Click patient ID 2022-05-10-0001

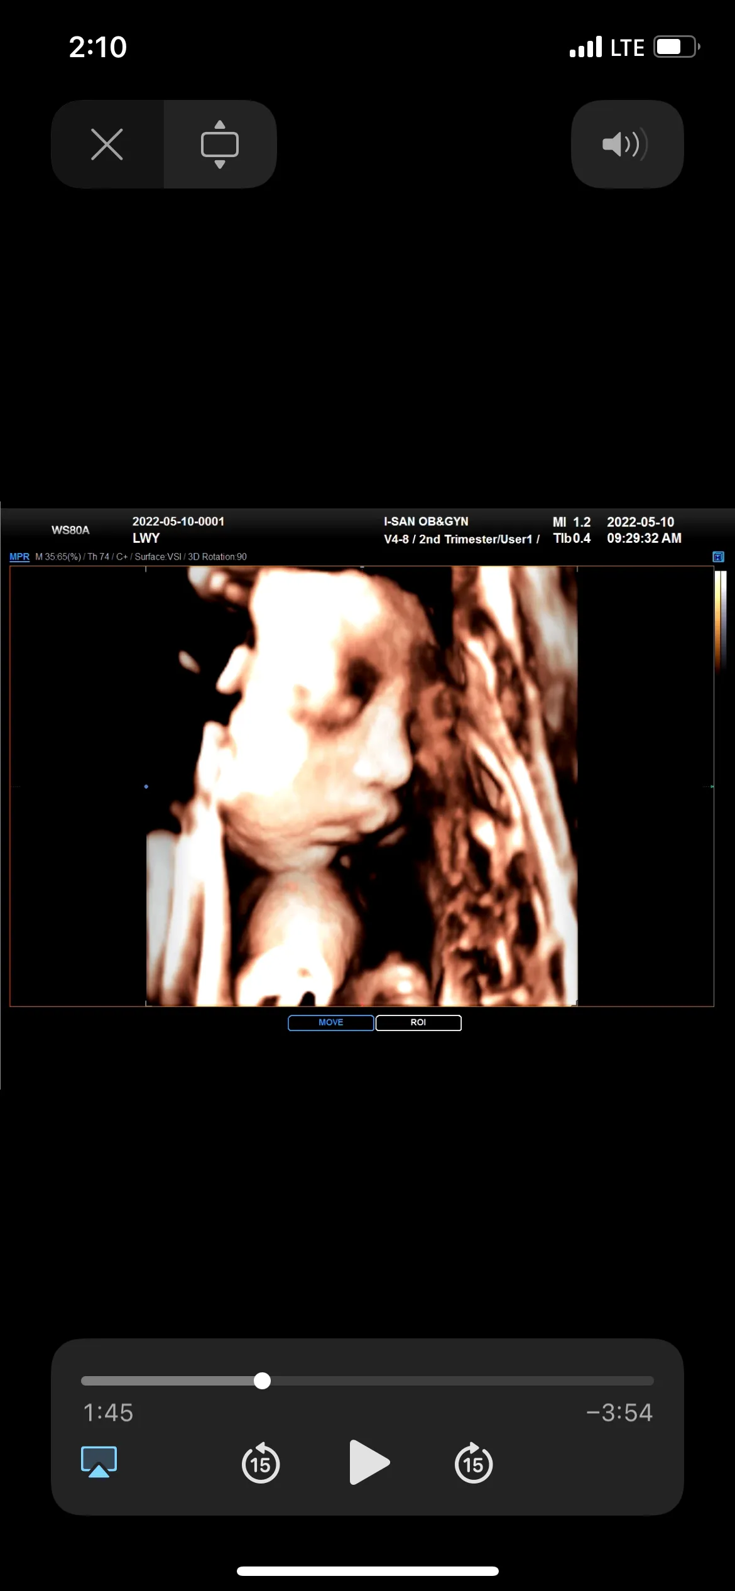(178, 521)
